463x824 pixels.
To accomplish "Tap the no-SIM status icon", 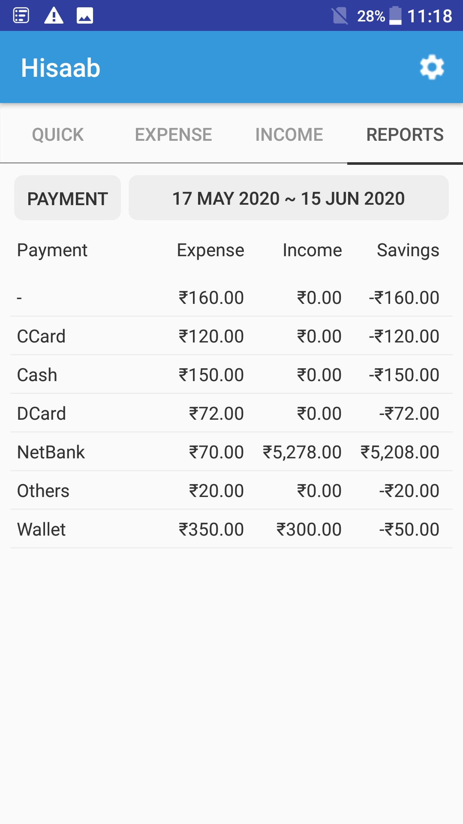I will click(340, 16).
